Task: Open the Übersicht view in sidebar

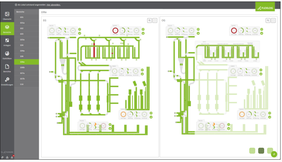Action: 7,16
